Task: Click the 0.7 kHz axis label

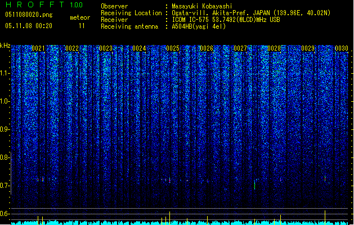Action: coord(5,186)
